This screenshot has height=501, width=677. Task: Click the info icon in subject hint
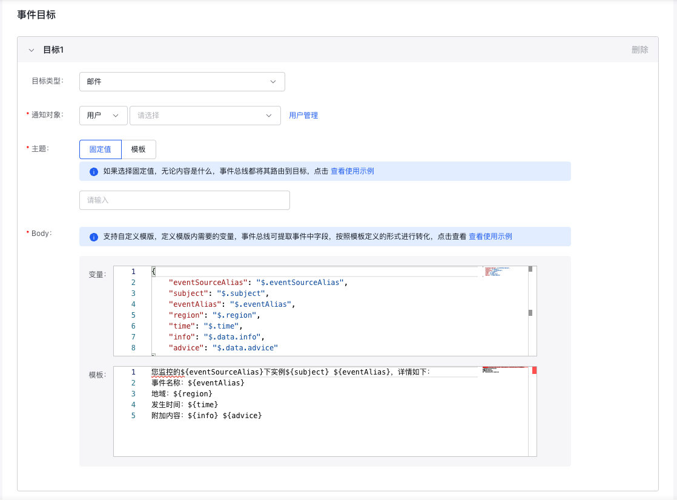[x=94, y=172]
